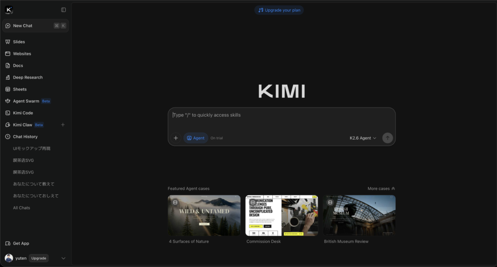Screen dimensions: 497x267
Task: Click the New Chat bubble icon
Action: (x=8, y=26)
